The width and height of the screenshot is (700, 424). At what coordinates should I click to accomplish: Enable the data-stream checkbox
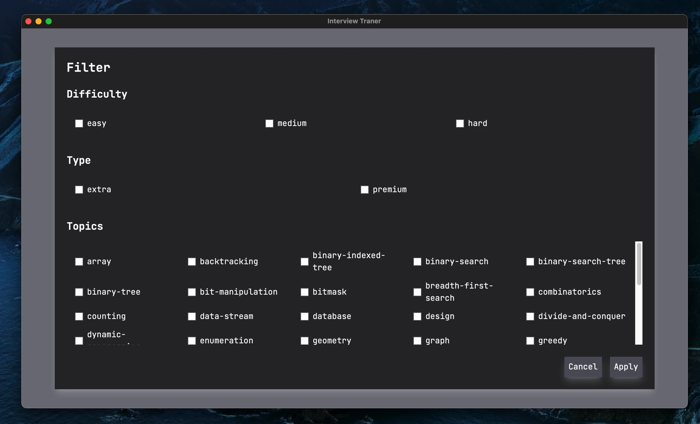coord(192,316)
